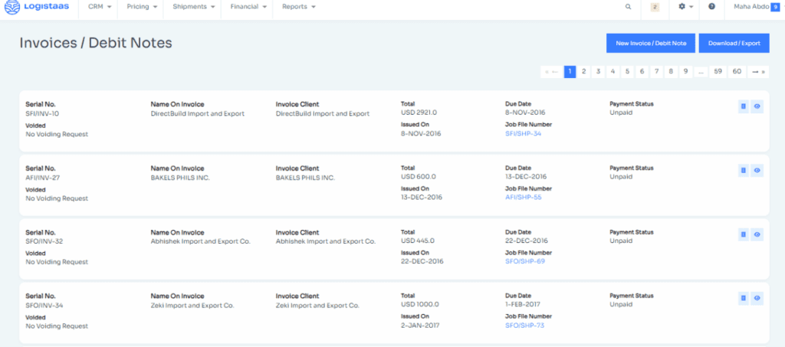Expand the settings gear dropdown
The height and width of the screenshot is (347, 785).
[x=685, y=7]
